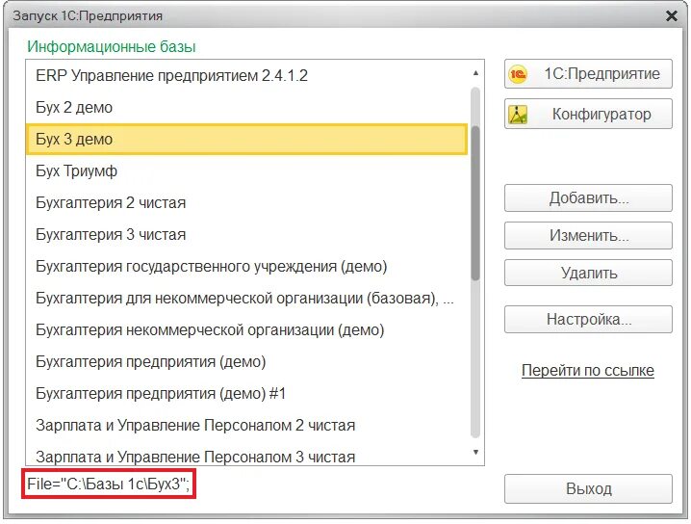This screenshot has height=524, width=691.
Task: Select highlighted Бух 3 демо row
Action: coord(246,139)
